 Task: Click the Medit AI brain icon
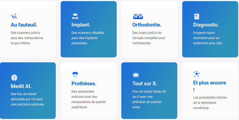[14, 78]
